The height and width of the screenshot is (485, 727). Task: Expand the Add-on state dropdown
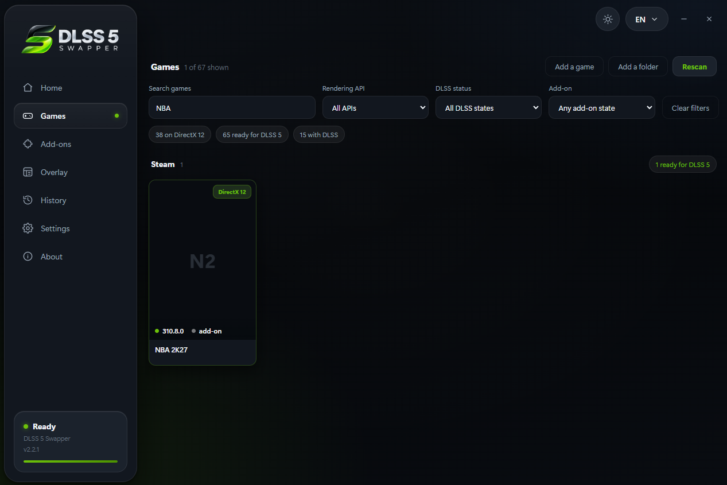point(602,107)
